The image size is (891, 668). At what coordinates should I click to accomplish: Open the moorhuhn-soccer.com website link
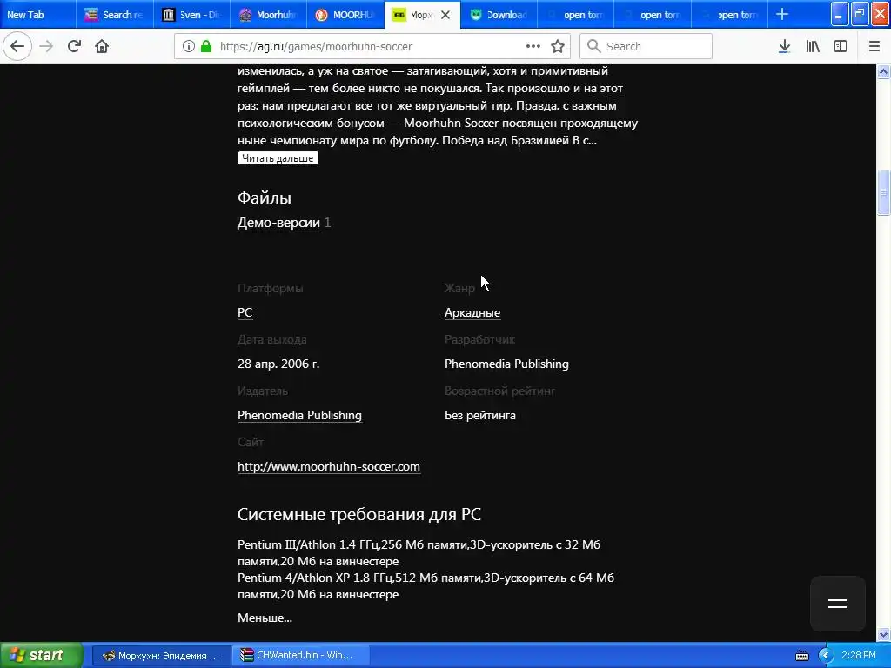(328, 466)
